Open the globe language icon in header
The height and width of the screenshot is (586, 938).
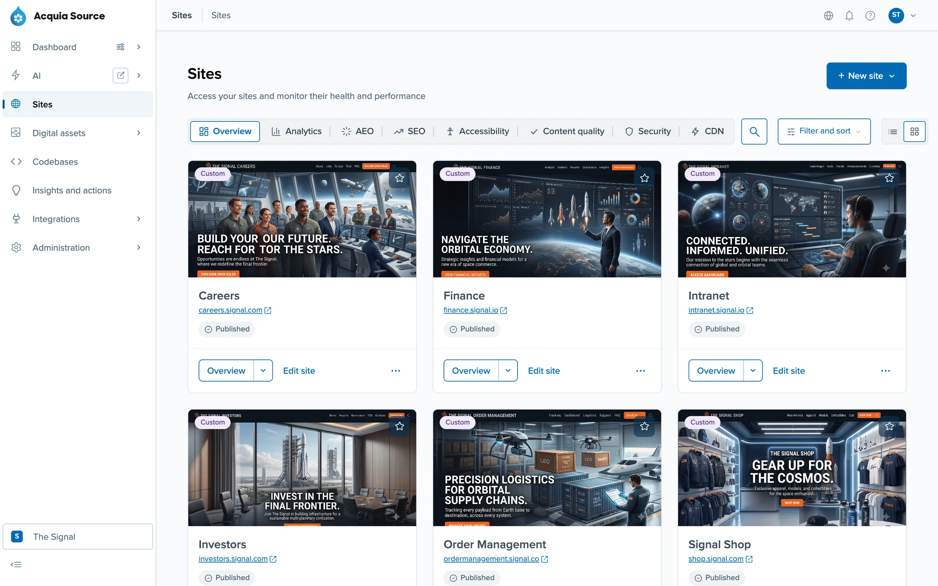click(x=828, y=16)
